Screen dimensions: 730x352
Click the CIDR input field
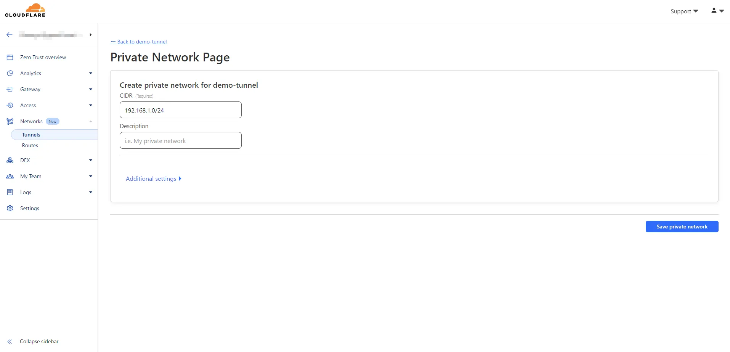(x=181, y=110)
